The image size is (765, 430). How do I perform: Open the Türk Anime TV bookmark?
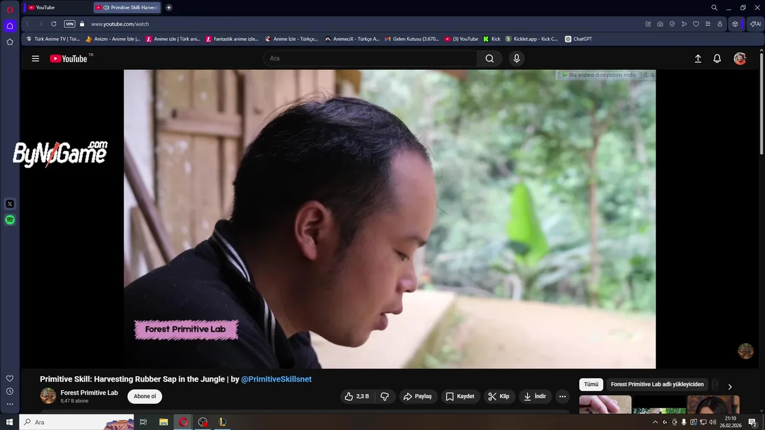click(x=53, y=39)
